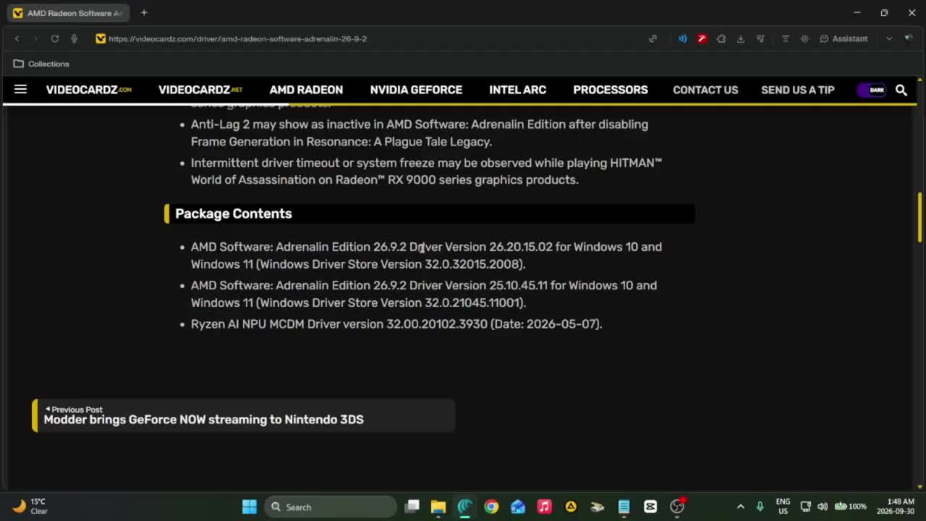The height and width of the screenshot is (521, 926).
Task: Select the AMD Radeon Software tab
Action: click(68, 13)
